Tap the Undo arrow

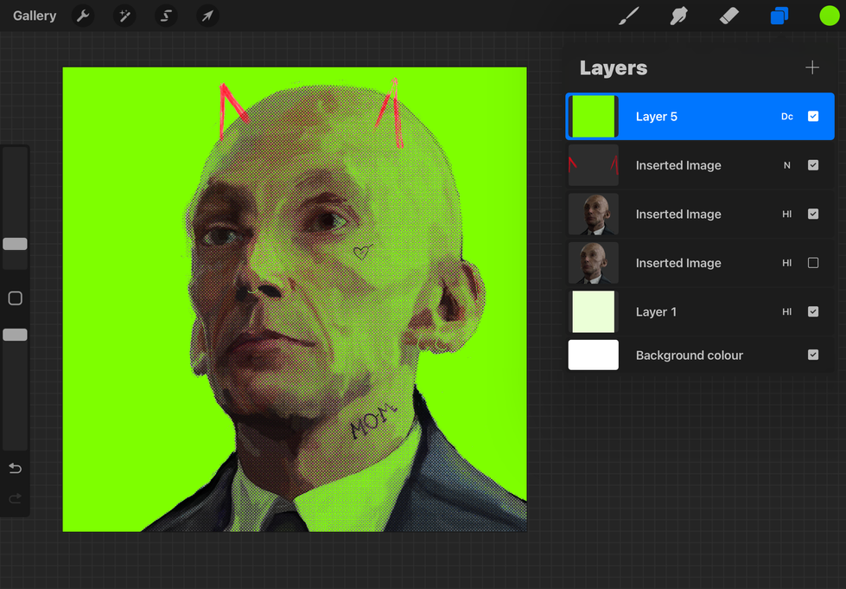tap(15, 468)
